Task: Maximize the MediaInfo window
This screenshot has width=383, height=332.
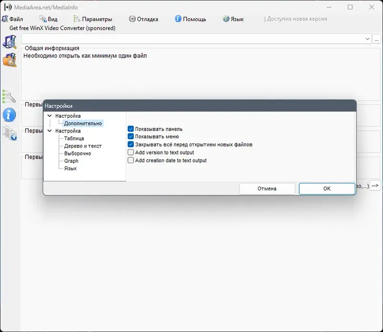Action: pos(350,7)
